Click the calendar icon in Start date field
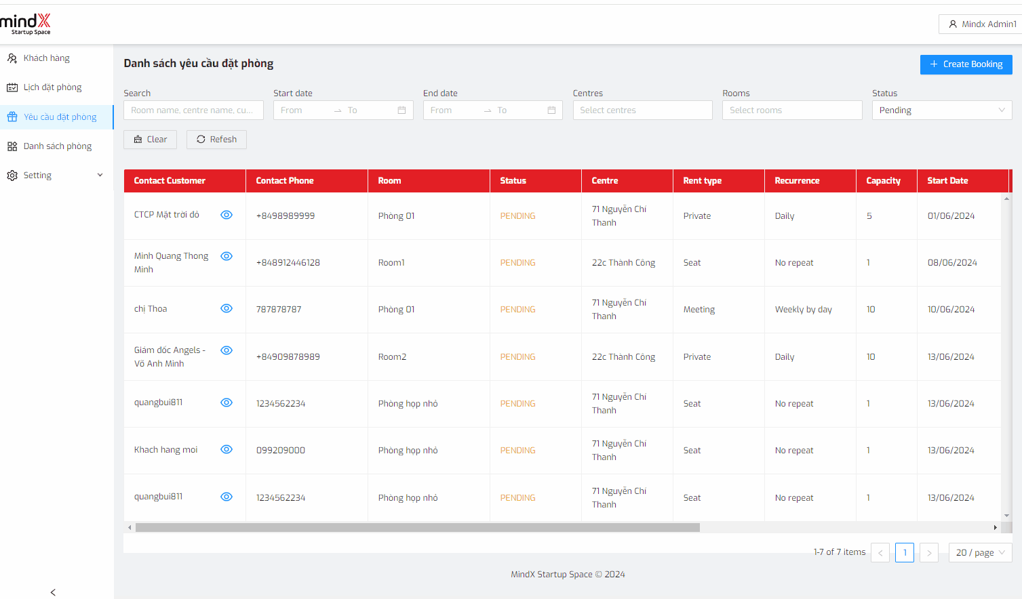The width and height of the screenshot is (1022, 599). (401, 110)
